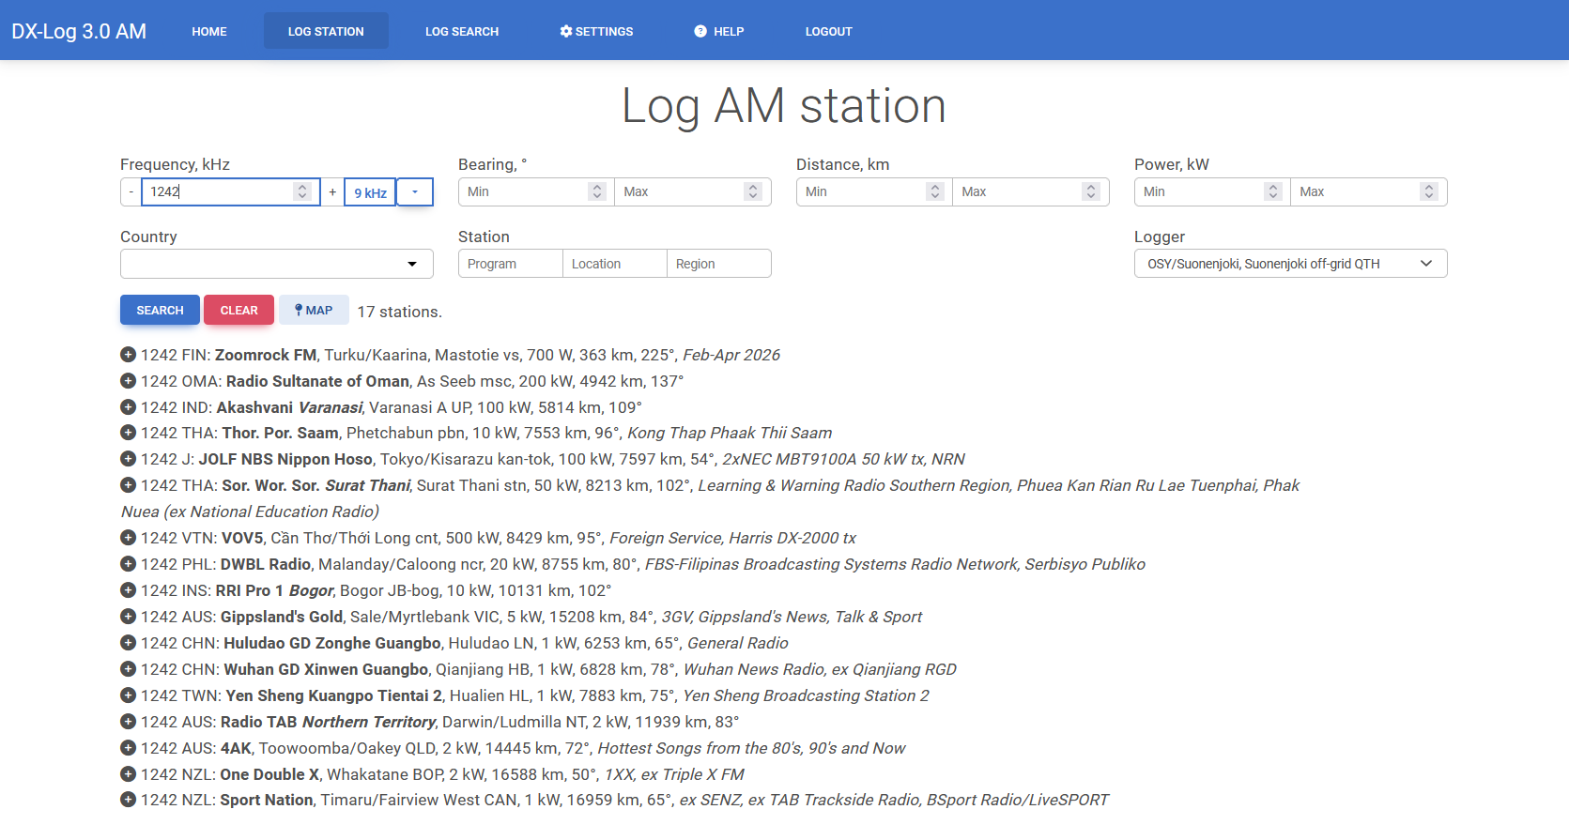
Task: Show the results on the Map
Action: (x=314, y=310)
